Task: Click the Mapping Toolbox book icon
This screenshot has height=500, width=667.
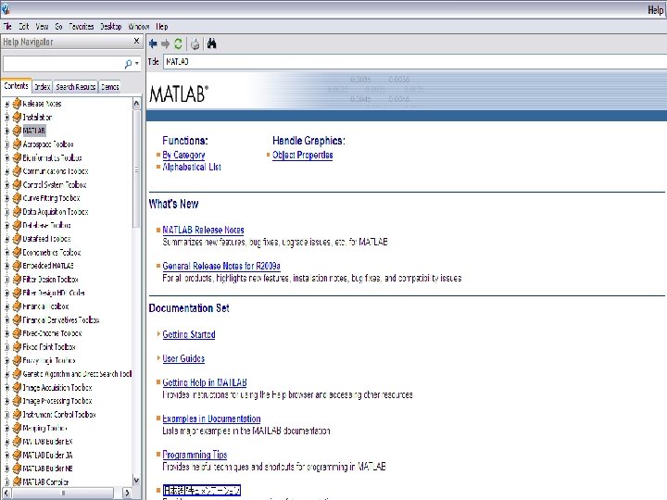Action: pos(17,428)
